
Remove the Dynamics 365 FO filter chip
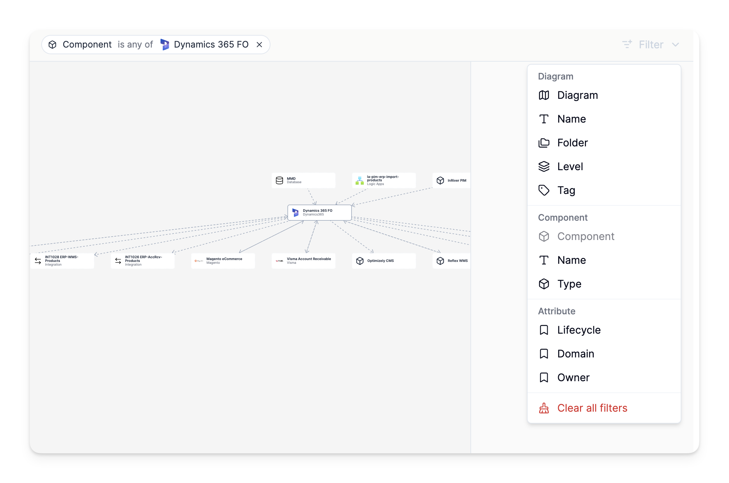(x=259, y=44)
